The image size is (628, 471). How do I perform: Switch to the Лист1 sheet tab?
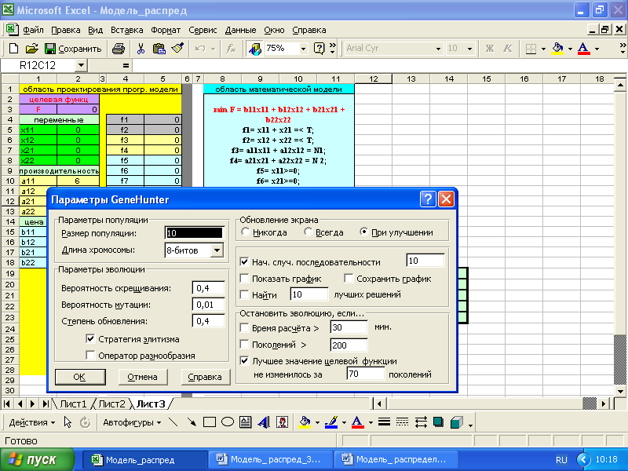tap(73, 403)
